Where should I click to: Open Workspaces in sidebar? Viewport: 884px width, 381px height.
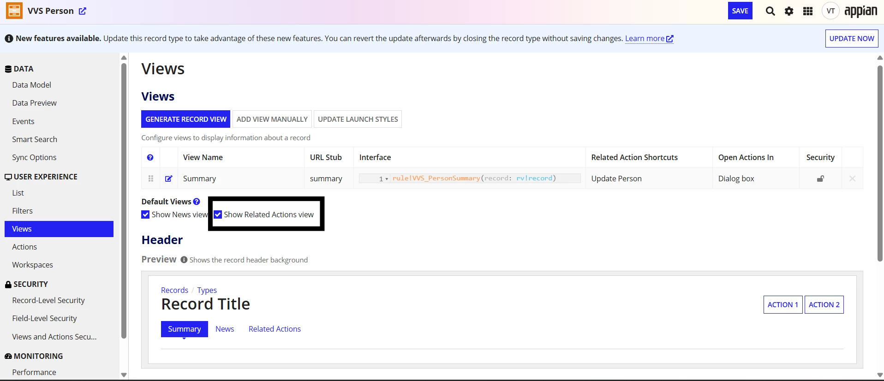click(x=32, y=265)
